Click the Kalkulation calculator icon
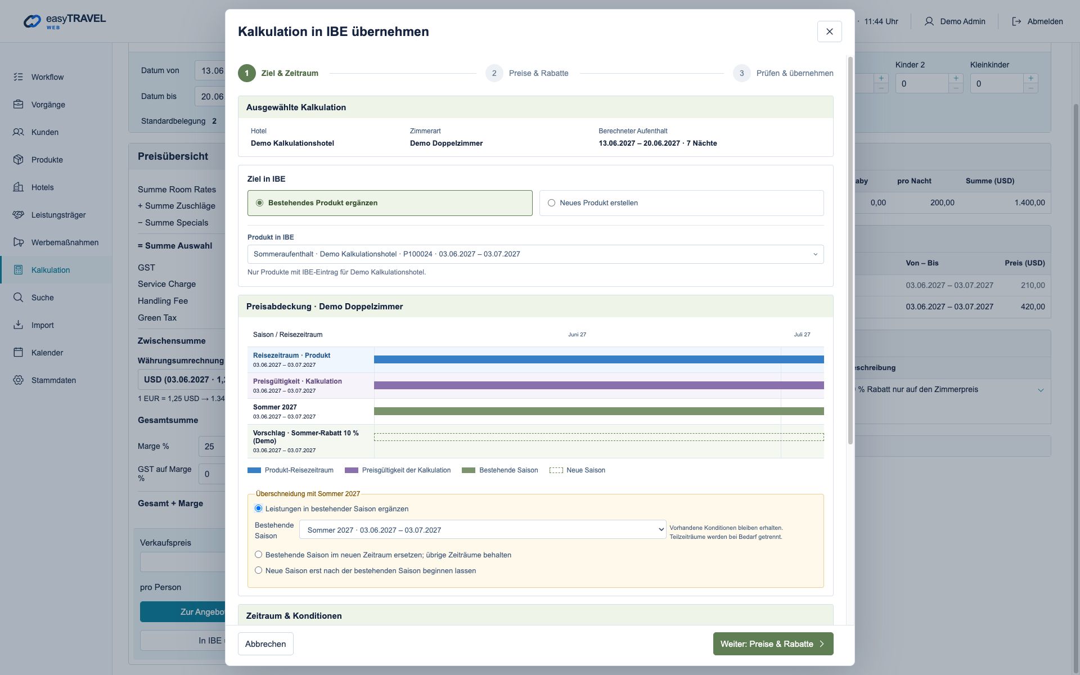 point(18,270)
